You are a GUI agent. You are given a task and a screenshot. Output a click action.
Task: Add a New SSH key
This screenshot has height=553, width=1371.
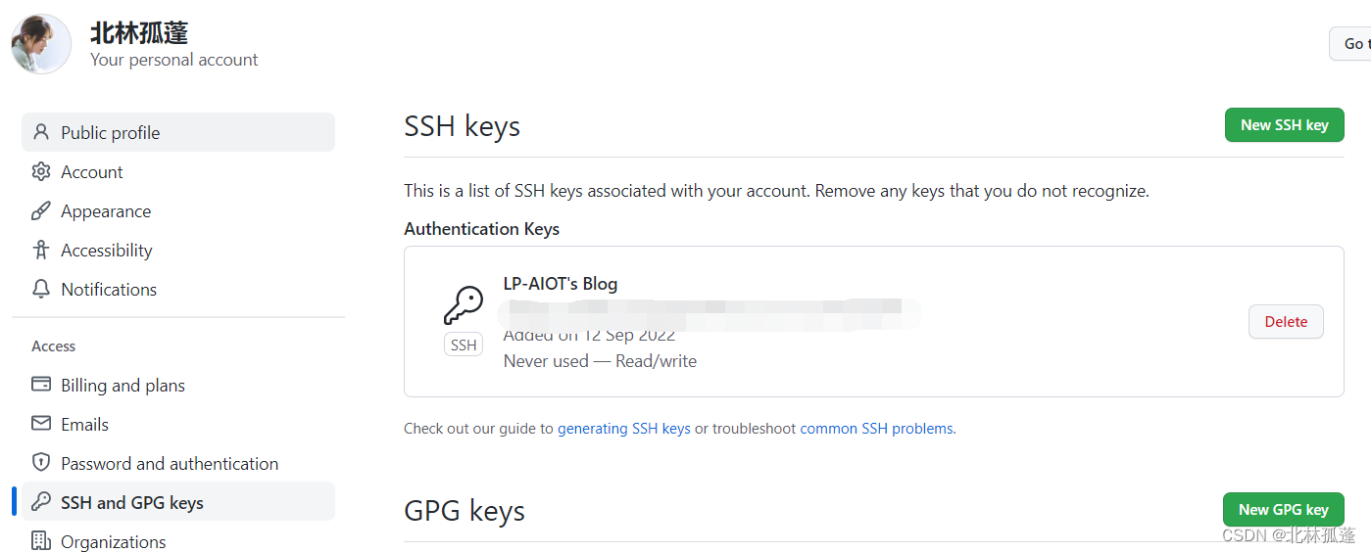[x=1284, y=124]
